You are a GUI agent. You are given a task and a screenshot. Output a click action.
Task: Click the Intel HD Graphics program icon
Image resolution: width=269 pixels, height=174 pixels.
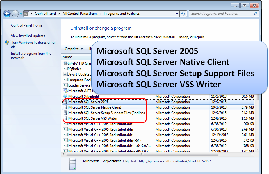pyautogui.click(x=65, y=63)
